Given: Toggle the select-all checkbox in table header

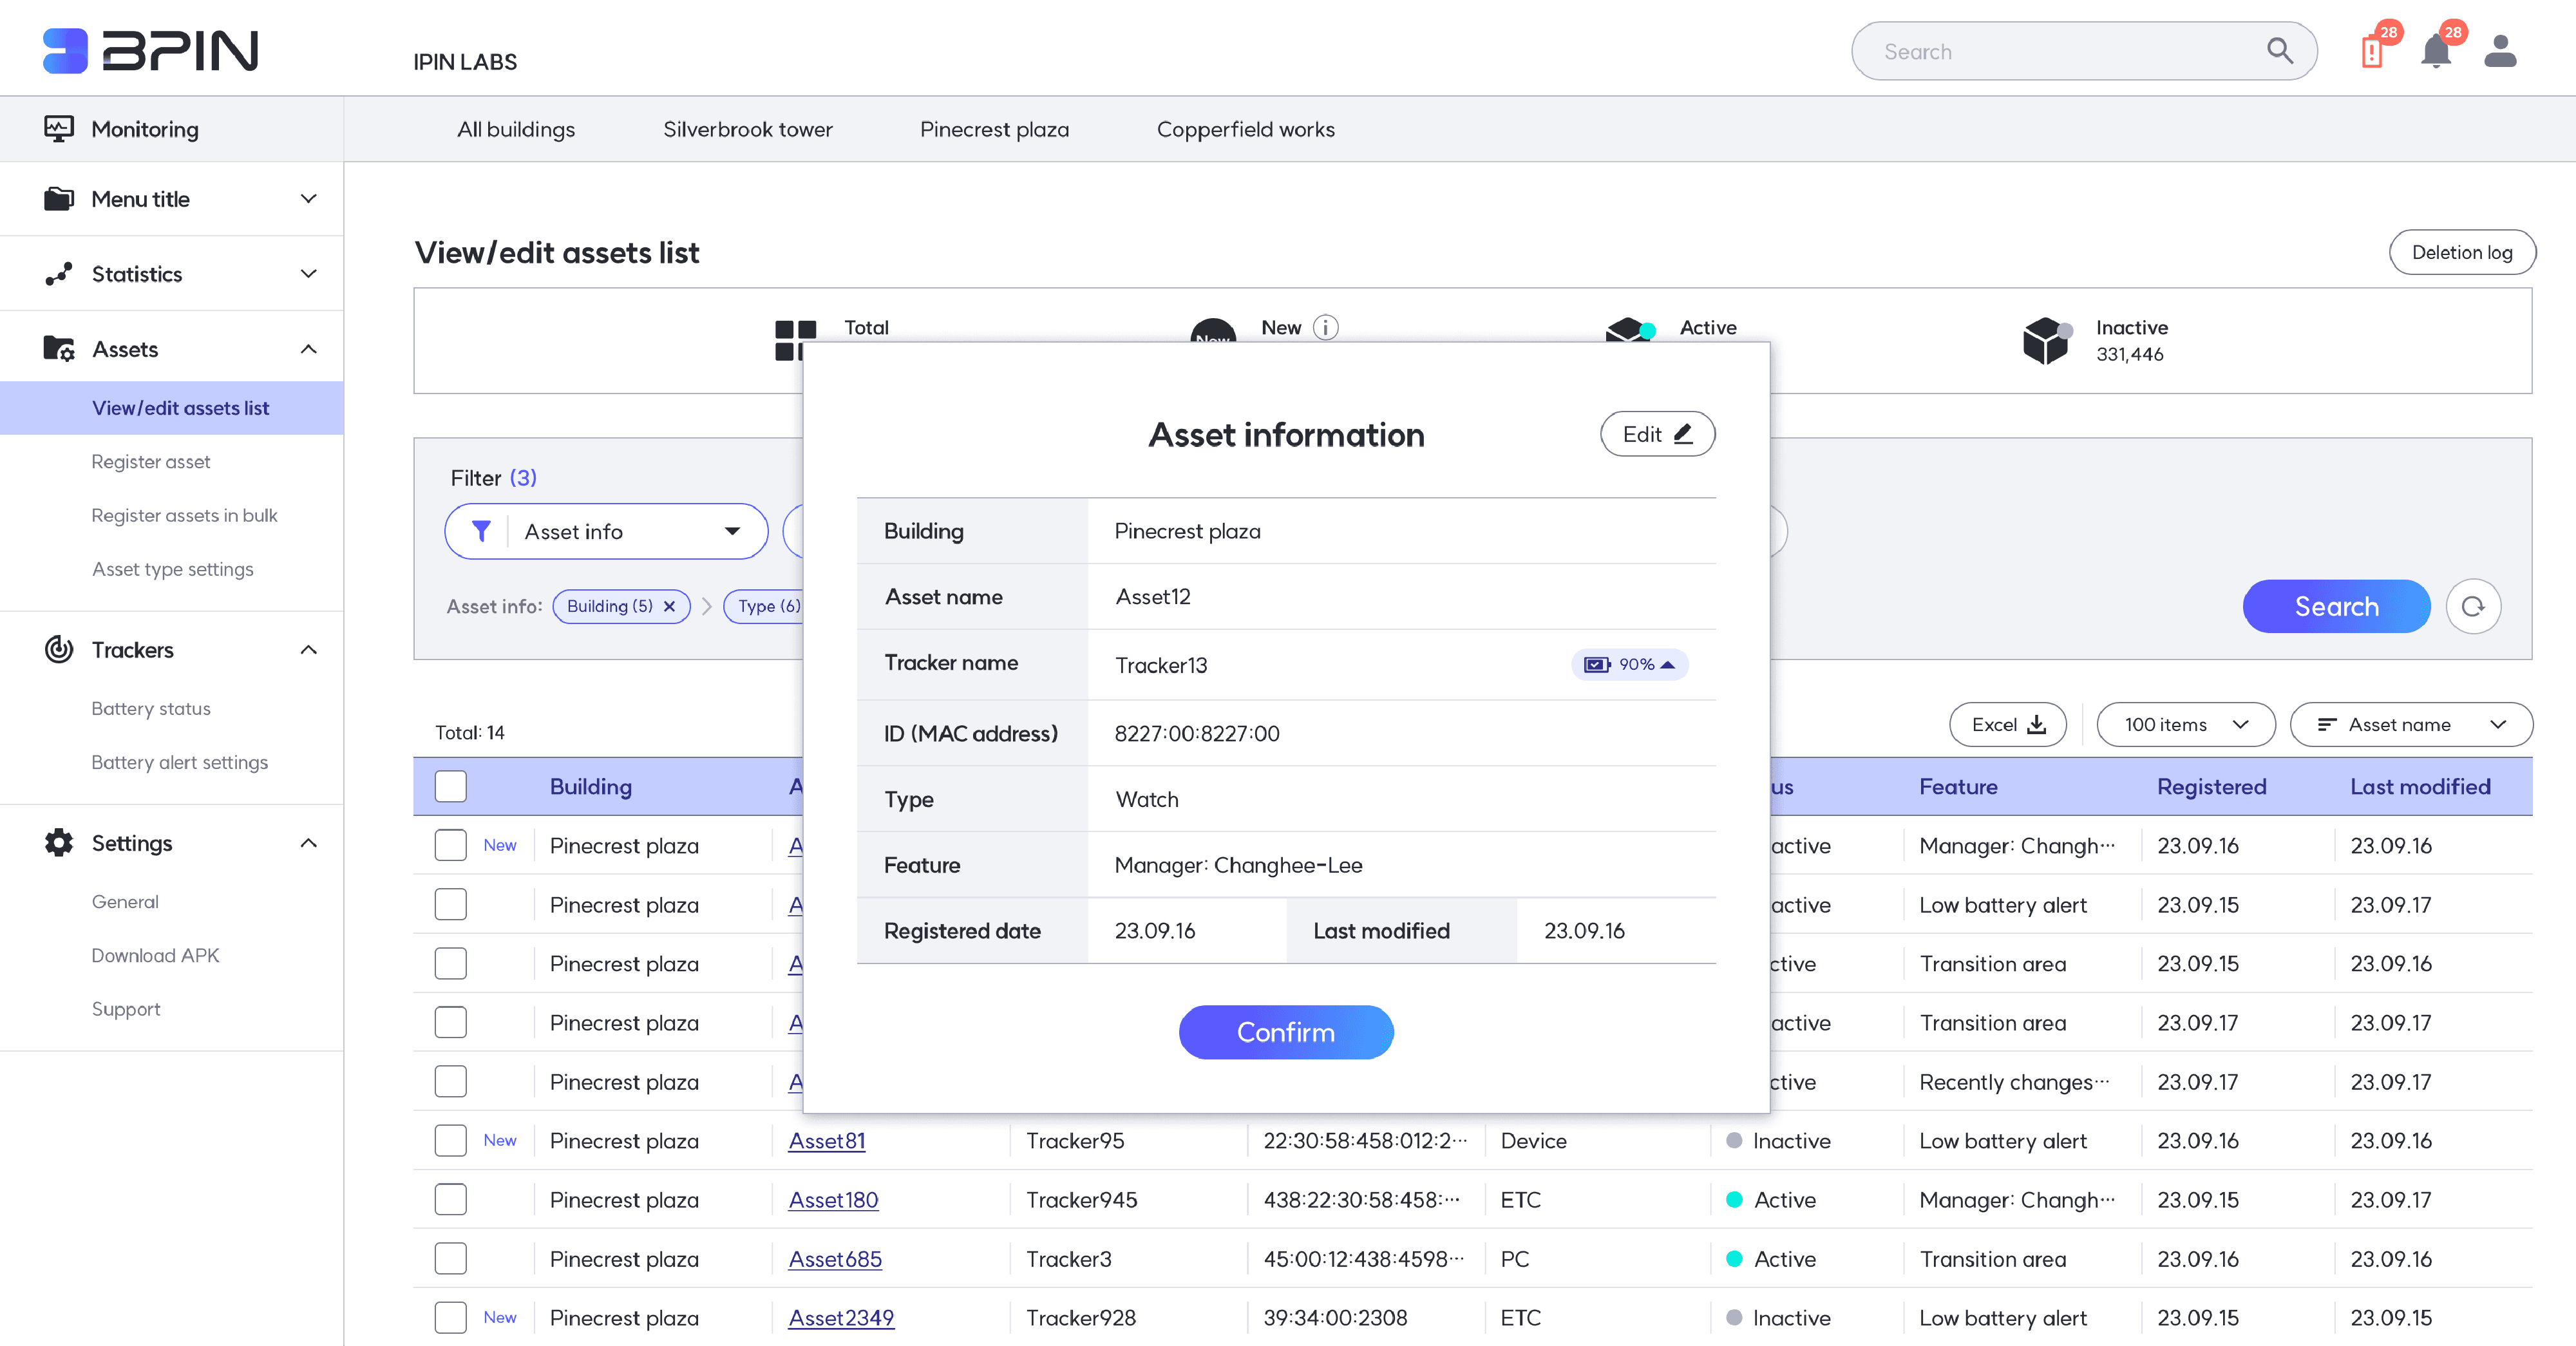Looking at the screenshot, I should click(x=450, y=786).
